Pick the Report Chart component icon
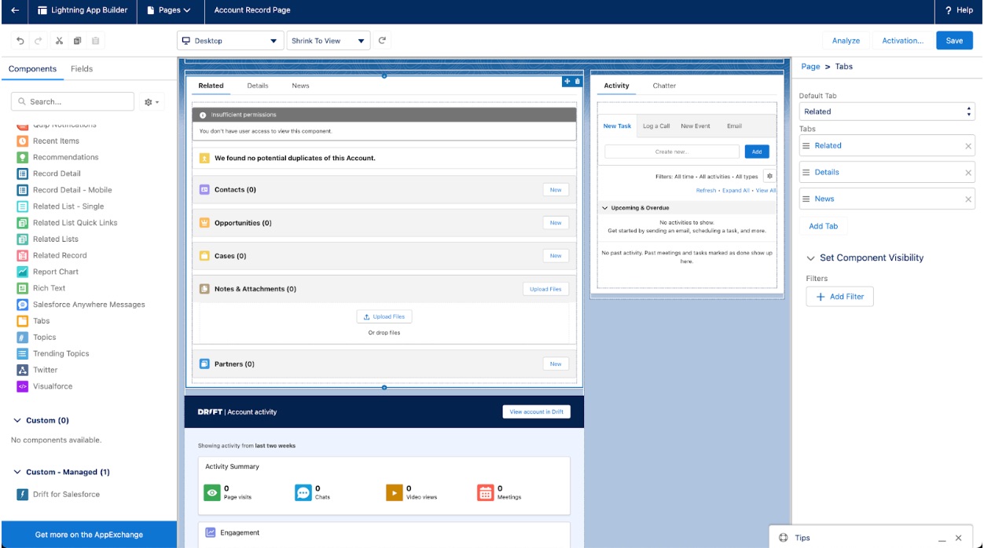This screenshot has height=548, width=984. (23, 272)
